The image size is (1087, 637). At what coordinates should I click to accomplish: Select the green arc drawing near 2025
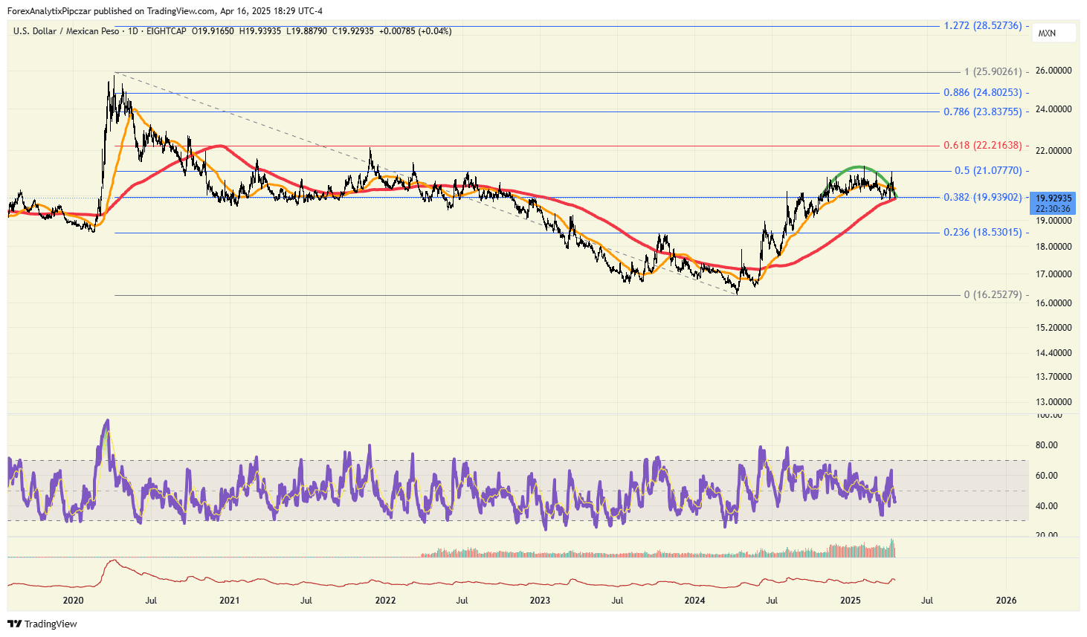tap(860, 167)
